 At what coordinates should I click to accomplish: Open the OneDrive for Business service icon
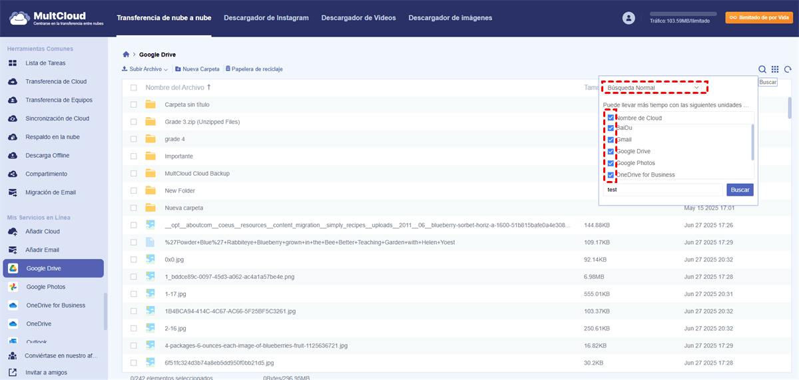click(x=13, y=305)
